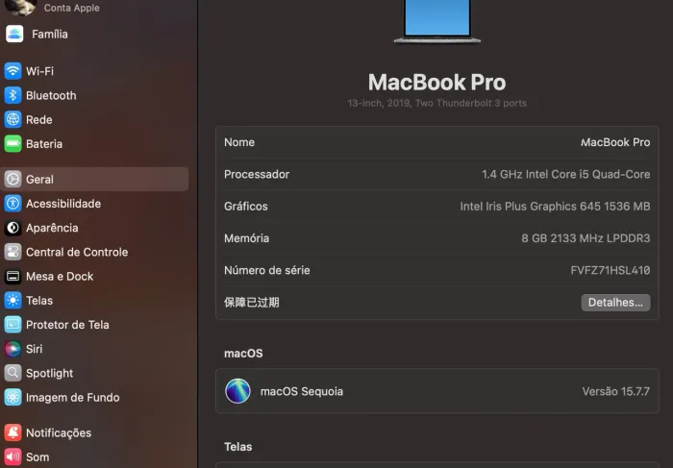The height and width of the screenshot is (468, 673).
Task: Go to Notificações label
Action: pos(59,432)
